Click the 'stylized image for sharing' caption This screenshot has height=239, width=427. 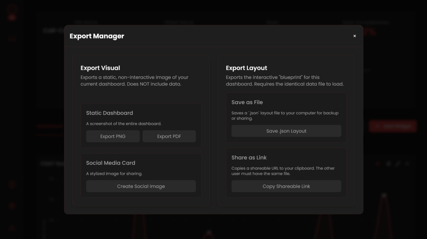pos(114,174)
